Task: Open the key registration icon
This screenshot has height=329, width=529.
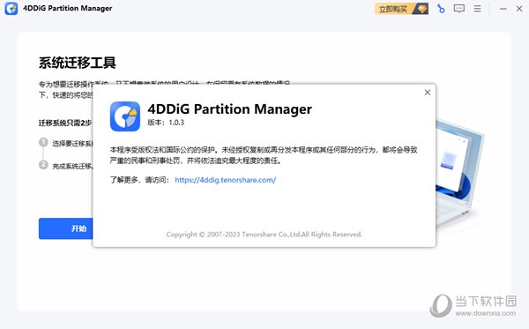Action: [x=441, y=9]
